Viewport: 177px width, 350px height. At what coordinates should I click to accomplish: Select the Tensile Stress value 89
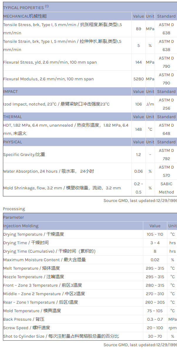pos(139,29)
